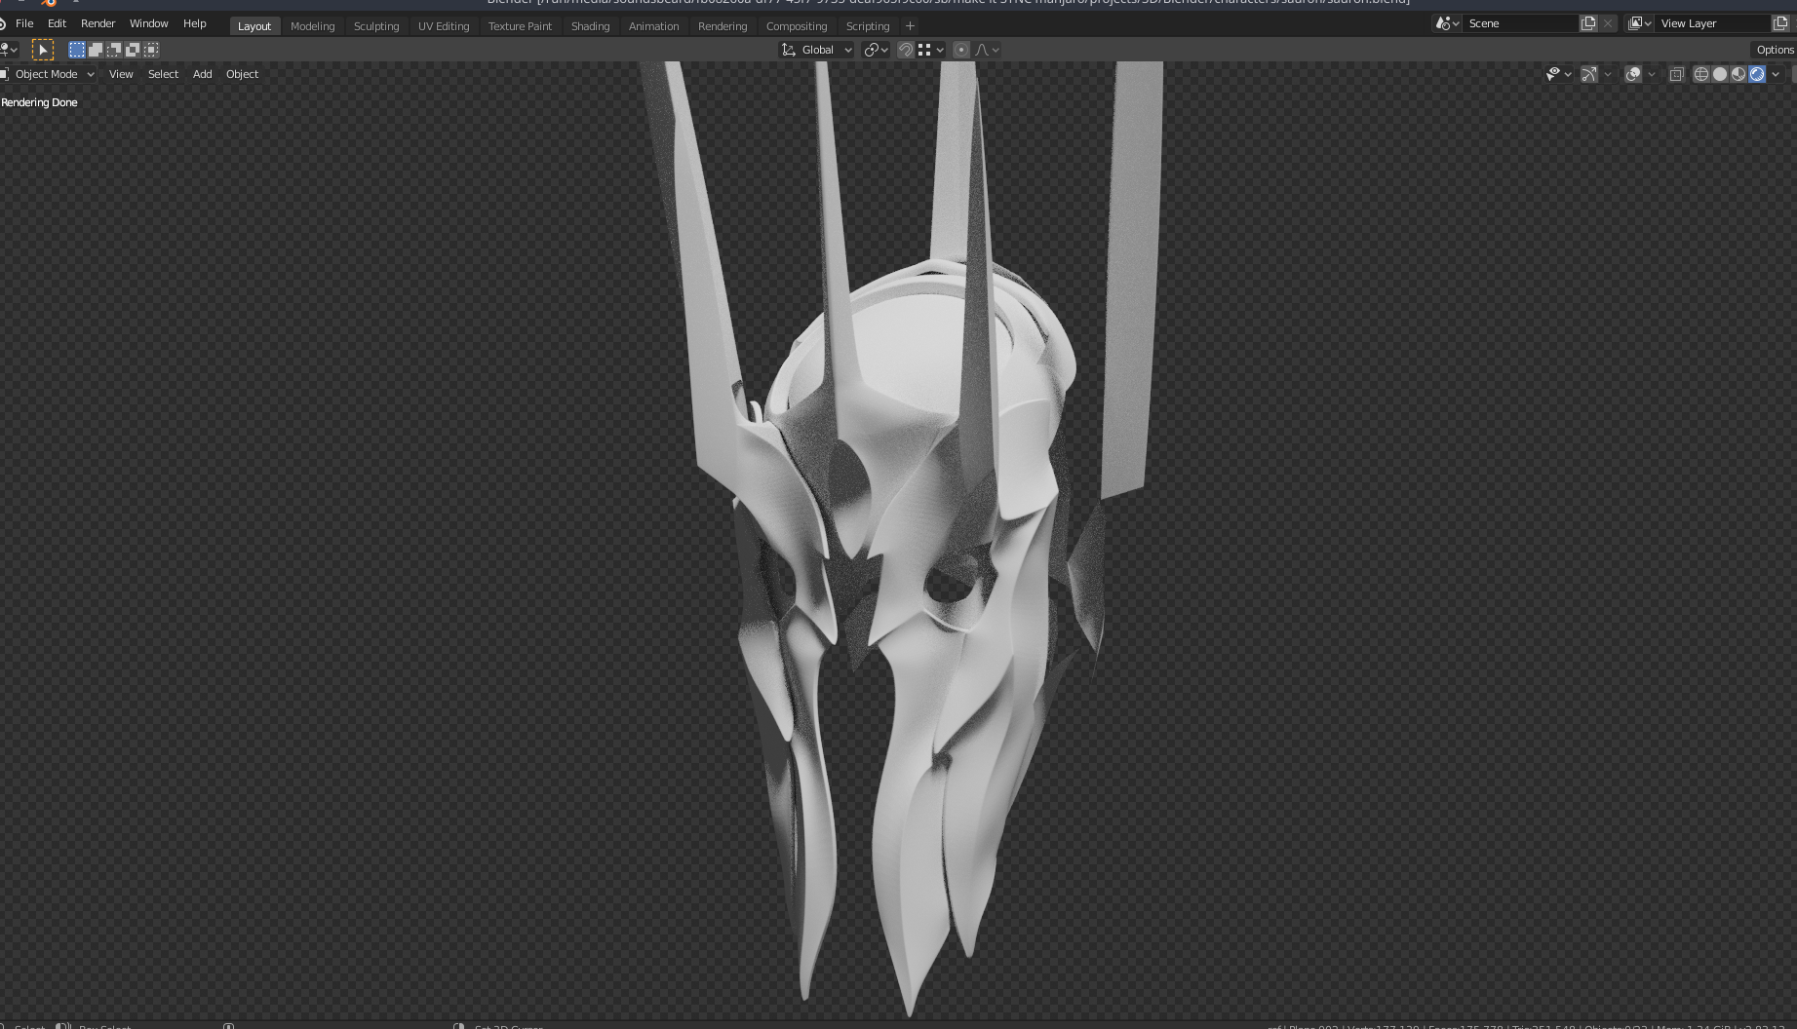This screenshot has height=1029, width=1797.
Task: Open the editor type dropdown
Action: pos(9,50)
